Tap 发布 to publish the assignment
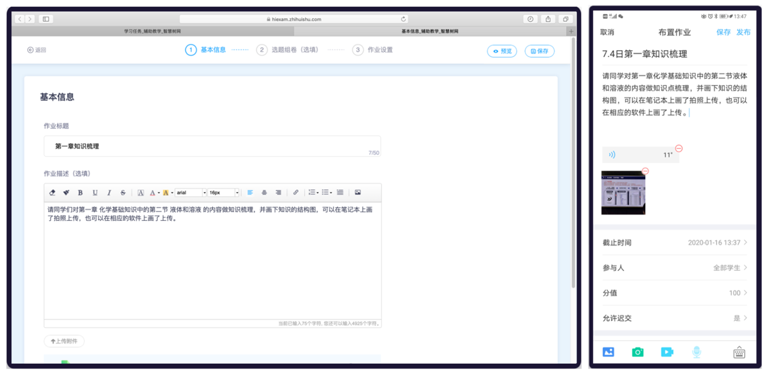Screen dimensions: 766x377 click(743, 32)
